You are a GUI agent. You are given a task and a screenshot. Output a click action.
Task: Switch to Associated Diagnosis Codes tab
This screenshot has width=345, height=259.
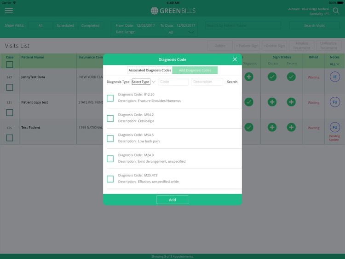click(x=149, y=70)
